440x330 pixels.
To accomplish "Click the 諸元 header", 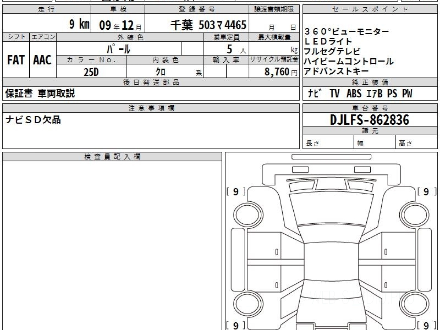I will [x=370, y=131].
